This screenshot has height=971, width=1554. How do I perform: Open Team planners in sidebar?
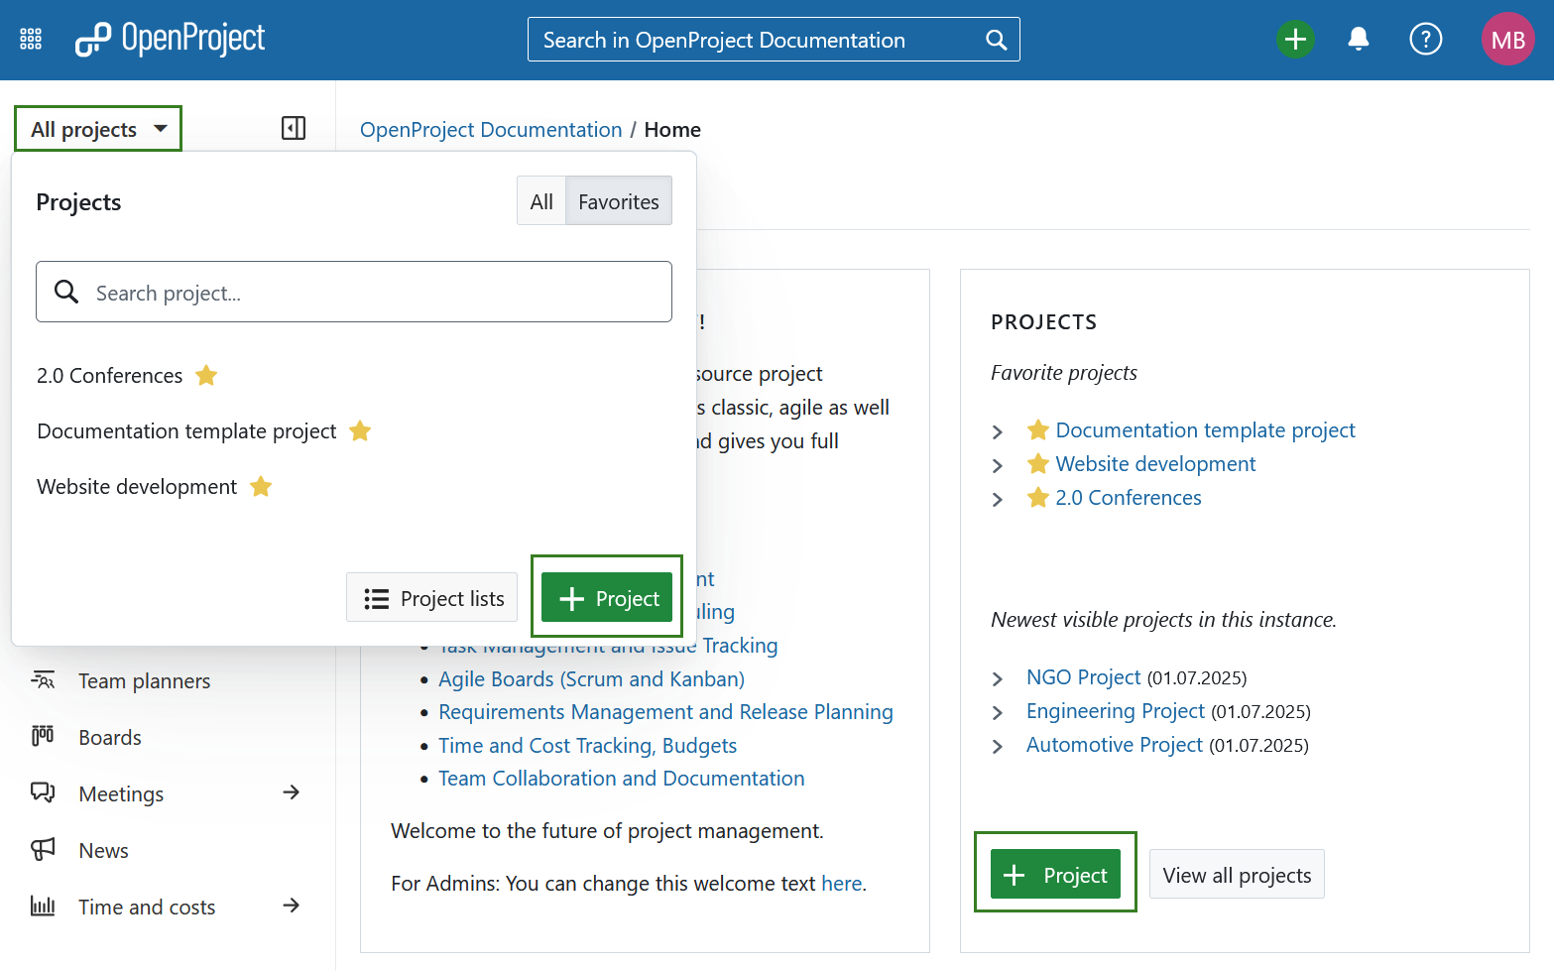tap(144, 680)
